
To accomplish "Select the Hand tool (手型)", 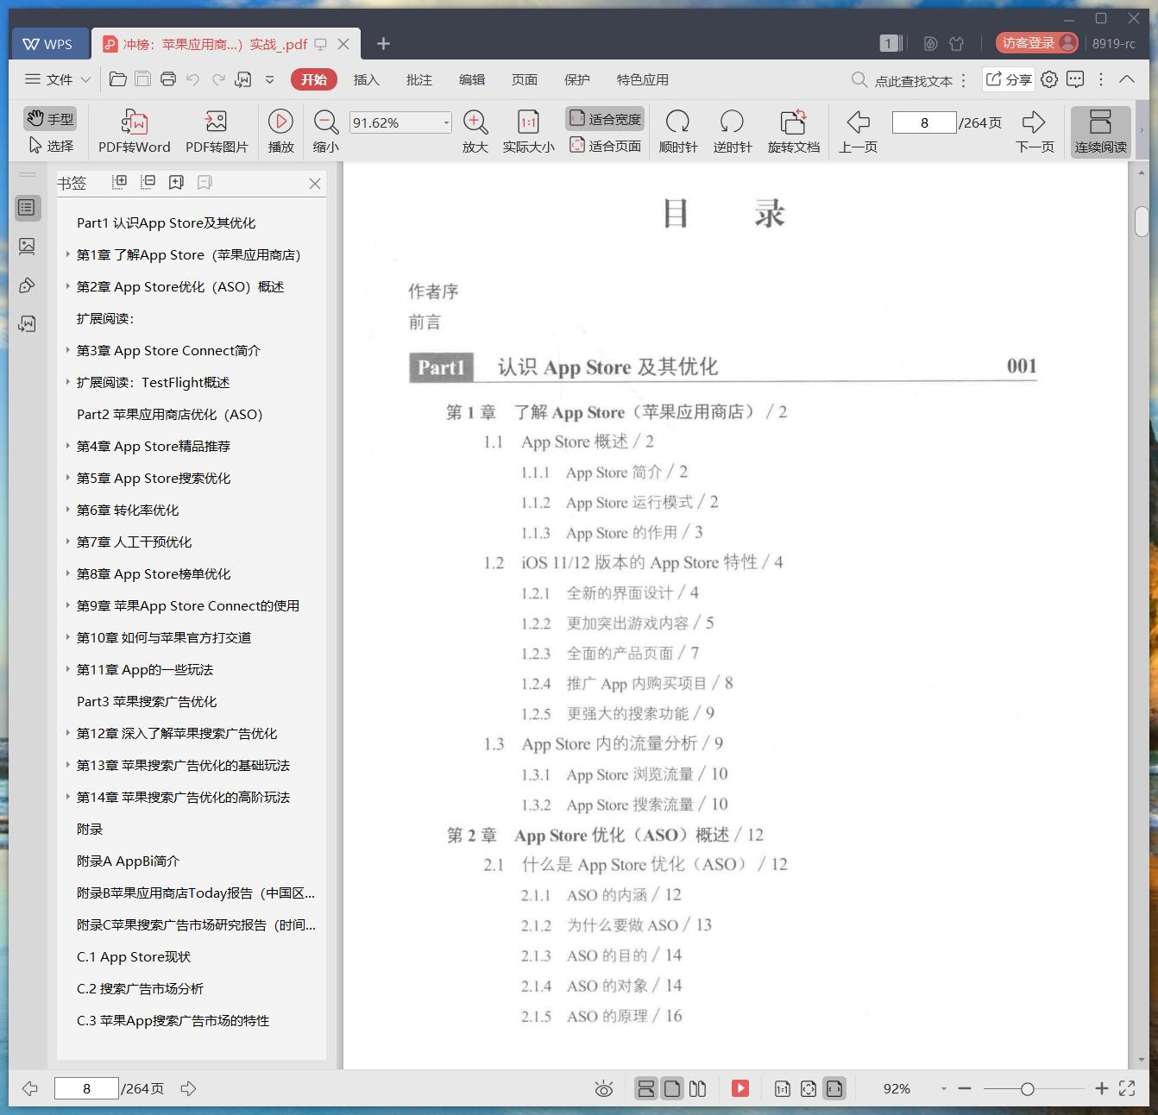I will click(x=49, y=119).
